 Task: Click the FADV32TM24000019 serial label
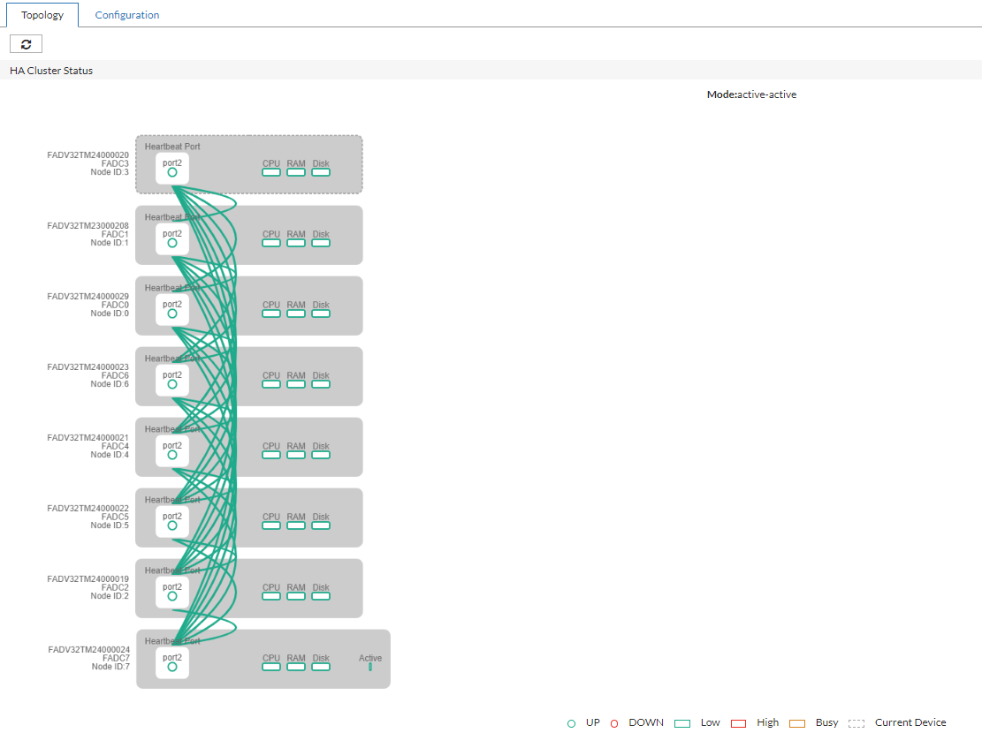(88, 579)
